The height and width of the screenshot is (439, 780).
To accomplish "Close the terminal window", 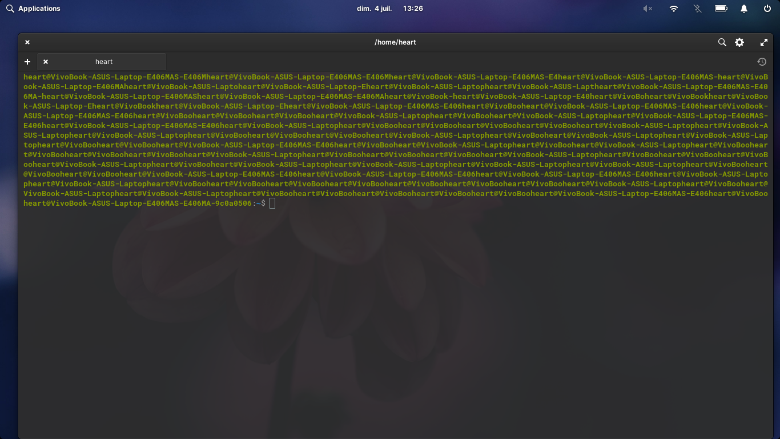I will 27,42.
